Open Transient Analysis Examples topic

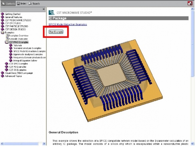coord(27,48)
